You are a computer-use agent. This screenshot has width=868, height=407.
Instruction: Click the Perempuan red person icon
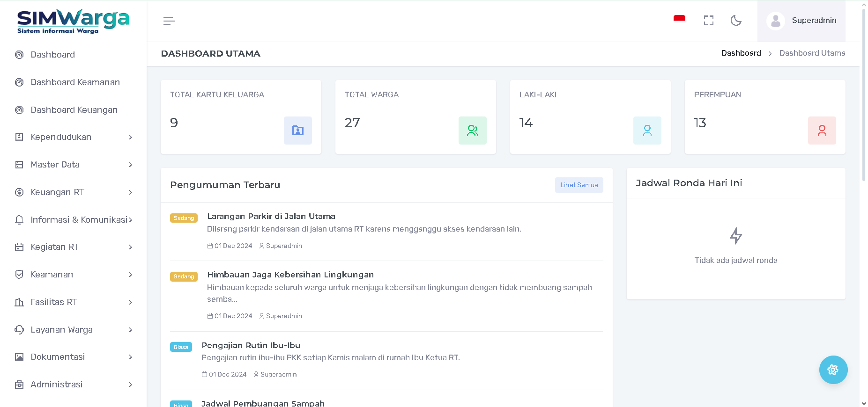pyautogui.click(x=822, y=131)
